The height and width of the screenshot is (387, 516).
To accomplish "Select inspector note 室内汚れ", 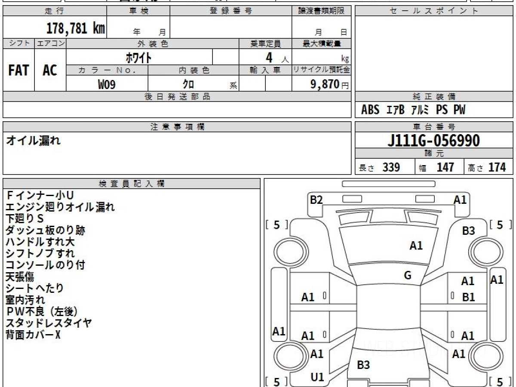I will pos(25,300).
